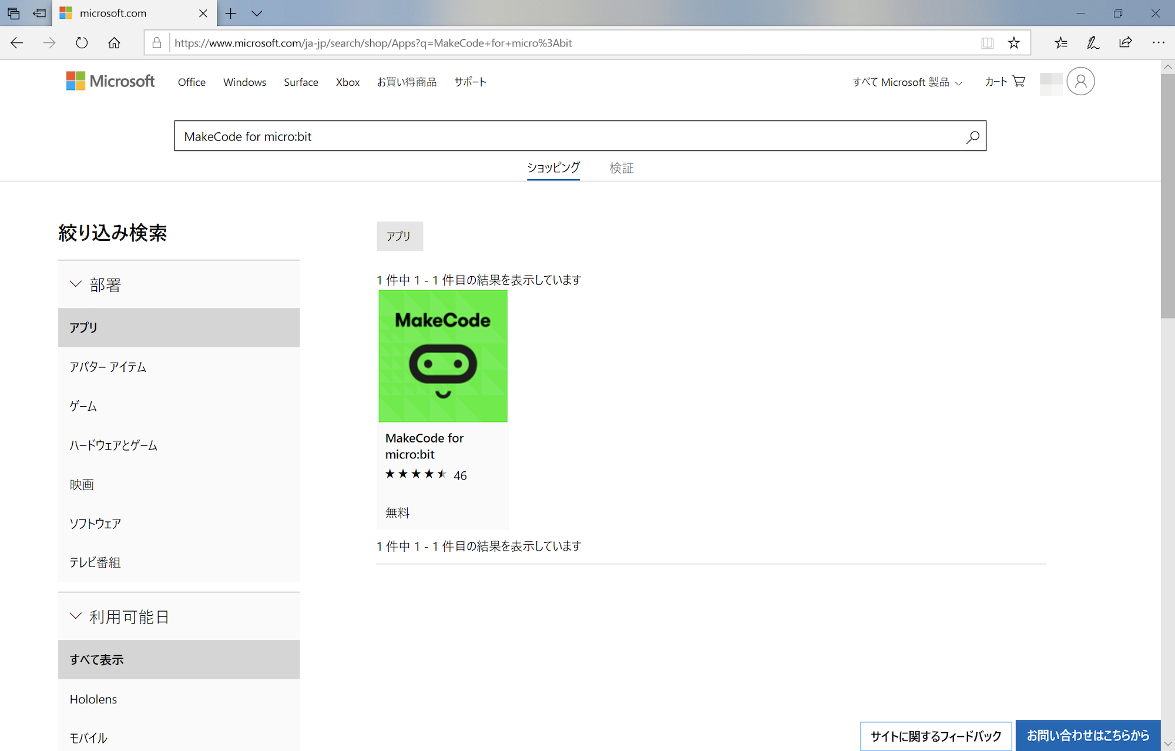The image size is (1175, 751).
Task: Open the Windows menu link
Action: tap(244, 82)
